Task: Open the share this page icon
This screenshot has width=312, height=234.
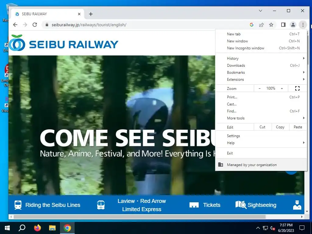Action: click(261, 25)
